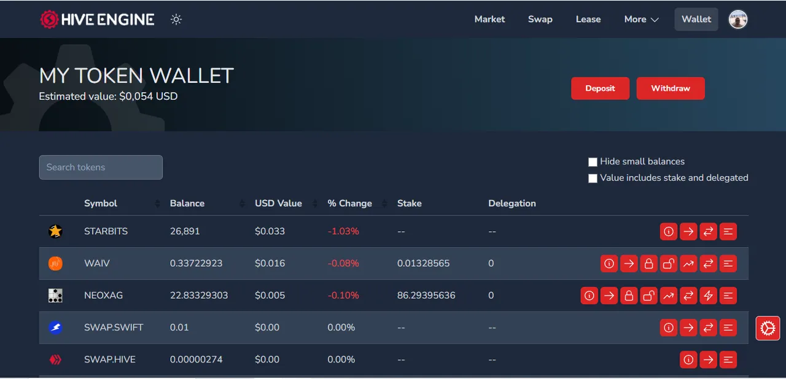
Task: Click the NEOXAG stake value 86.29395636
Action: pyautogui.click(x=426, y=296)
